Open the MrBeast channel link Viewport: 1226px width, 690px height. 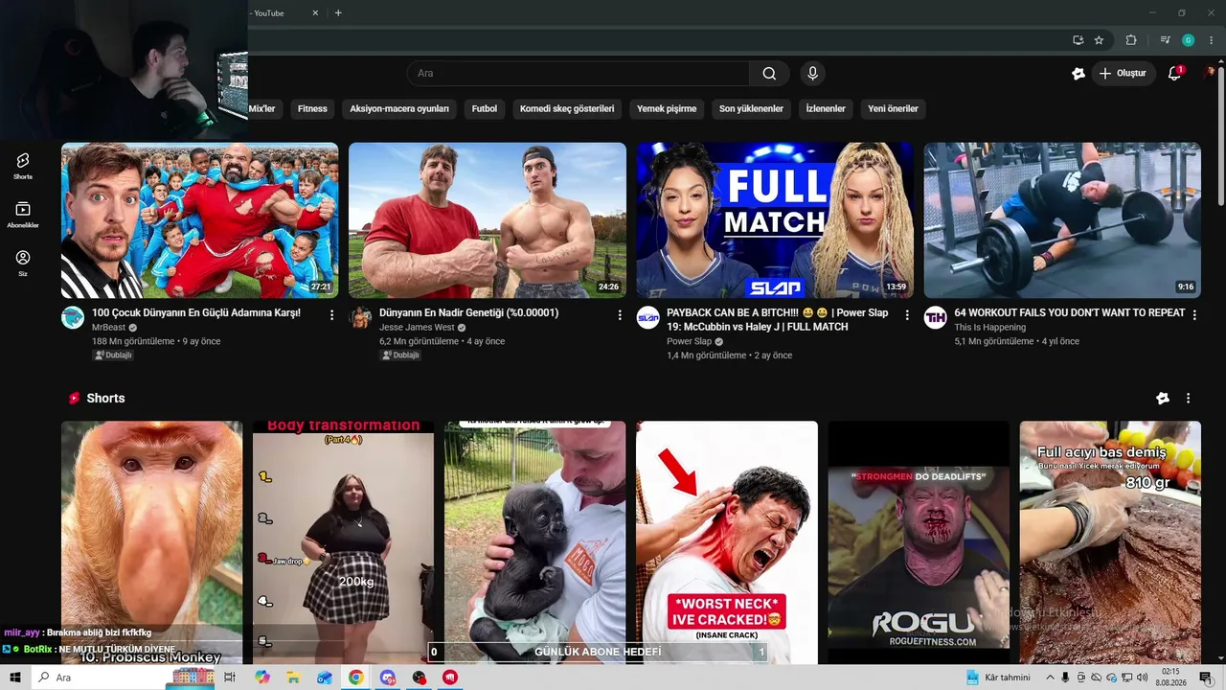(x=108, y=328)
